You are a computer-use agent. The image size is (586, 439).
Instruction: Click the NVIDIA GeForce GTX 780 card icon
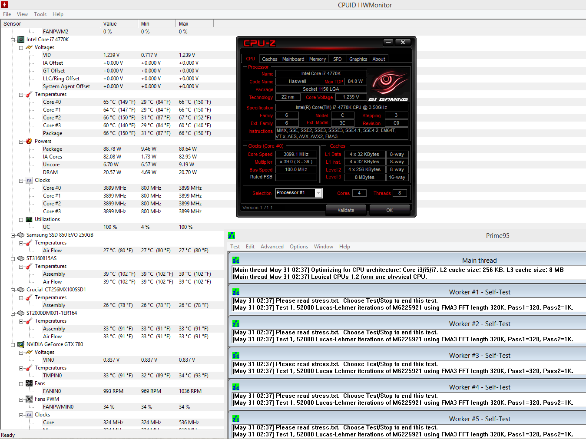20,344
